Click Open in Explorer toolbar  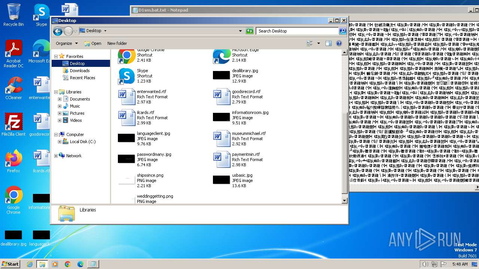point(93,43)
